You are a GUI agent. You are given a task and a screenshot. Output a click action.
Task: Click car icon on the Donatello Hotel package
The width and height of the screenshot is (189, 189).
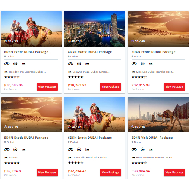click(x=79, y=149)
